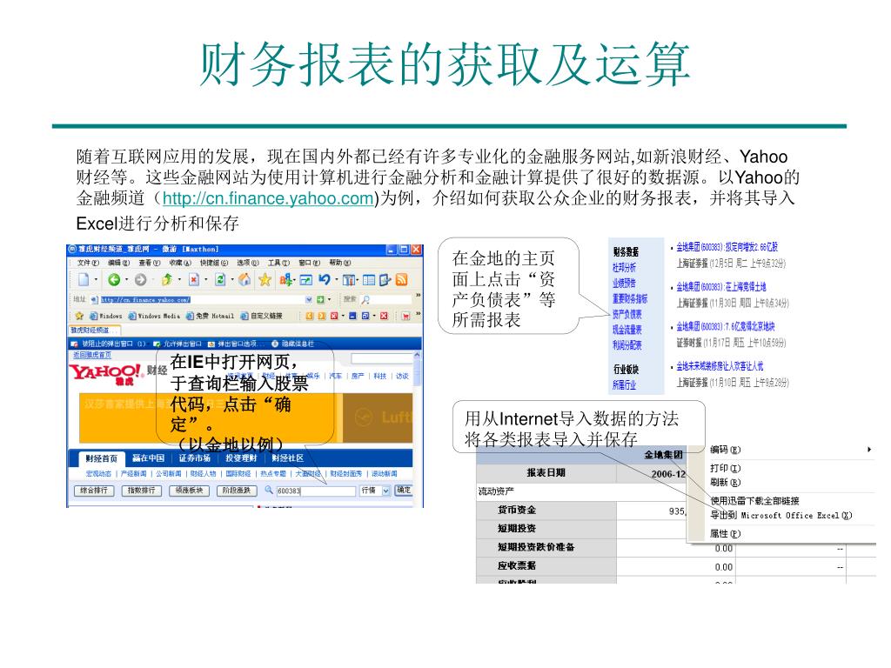Select the 雅虎财经频道 browser tab
Screen dimensions: 891x668
pos(95,330)
